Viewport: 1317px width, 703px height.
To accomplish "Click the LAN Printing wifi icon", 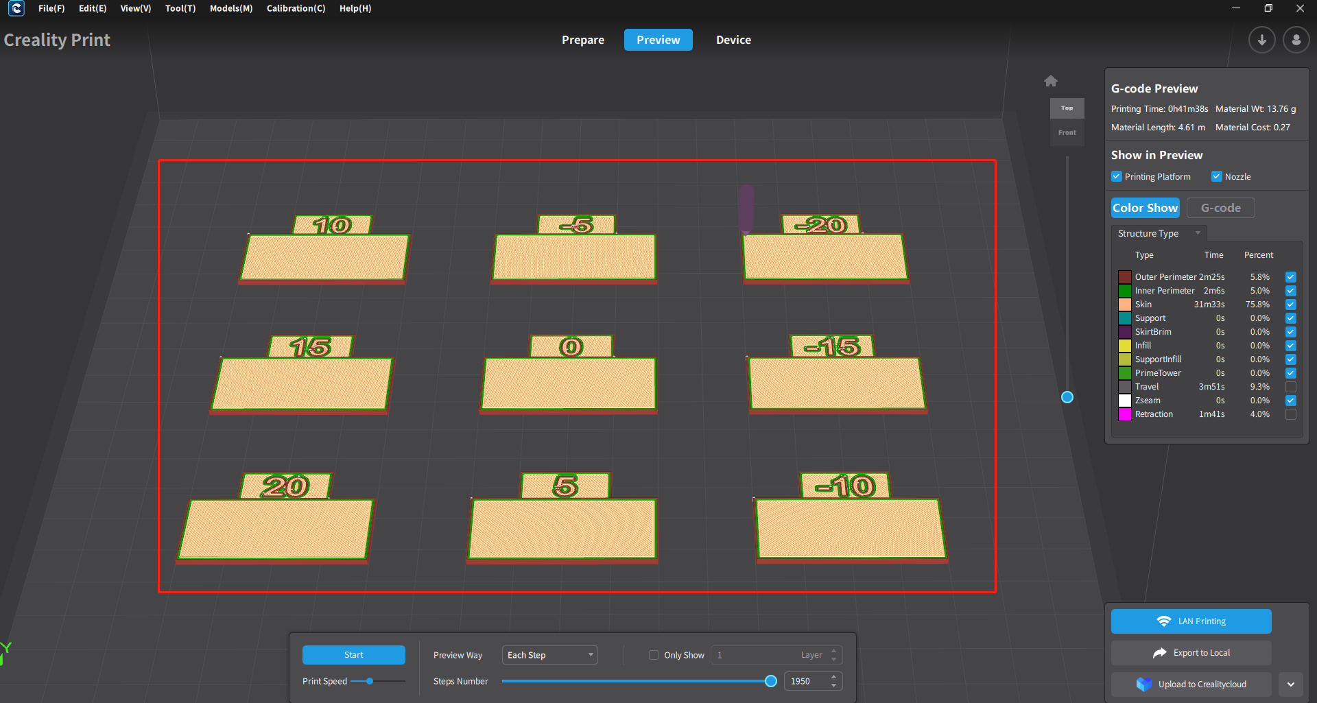I will pos(1163,621).
